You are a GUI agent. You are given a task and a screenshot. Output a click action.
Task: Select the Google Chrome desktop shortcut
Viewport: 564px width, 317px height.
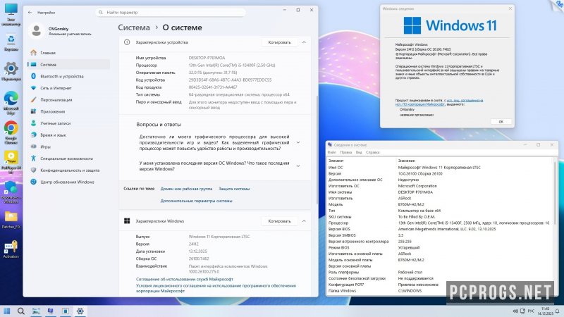click(x=11, y=132)
